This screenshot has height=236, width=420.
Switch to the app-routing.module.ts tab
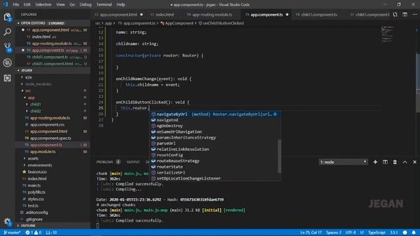(x=212, y=14)
